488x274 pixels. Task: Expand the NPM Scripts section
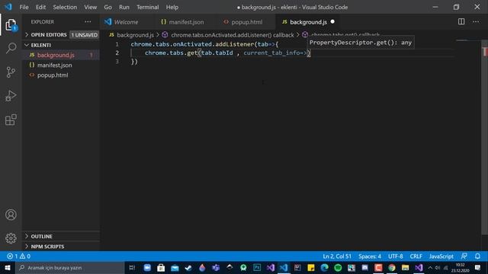[47, 247]
